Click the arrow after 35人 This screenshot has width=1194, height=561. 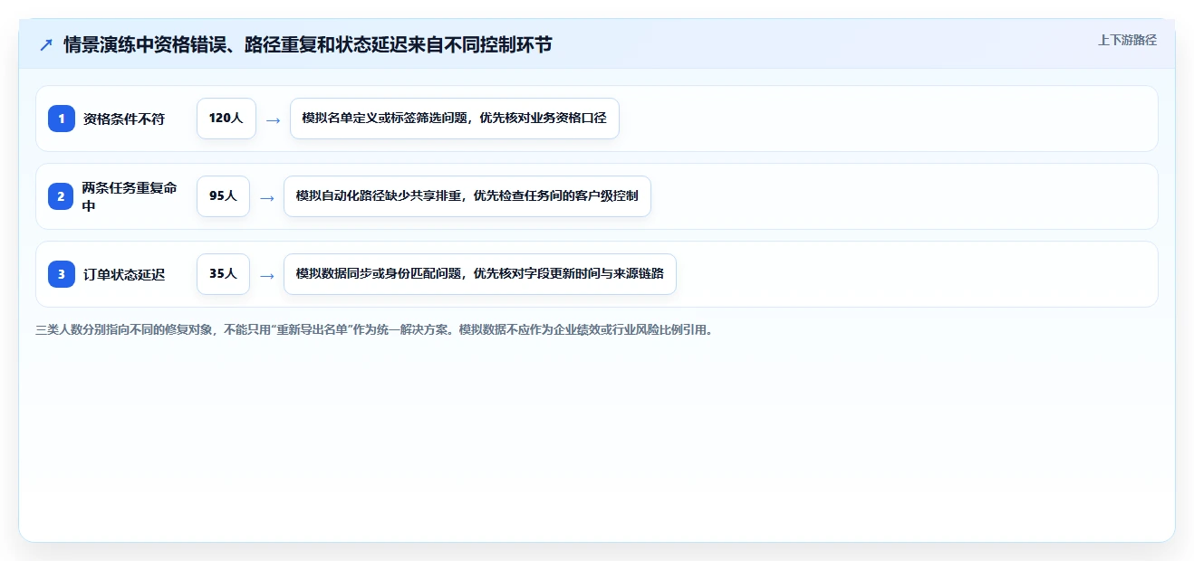(x=266, y=275)
